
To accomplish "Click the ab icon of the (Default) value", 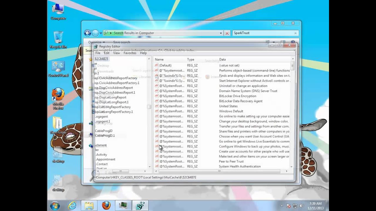I will [x=157, y=65].
